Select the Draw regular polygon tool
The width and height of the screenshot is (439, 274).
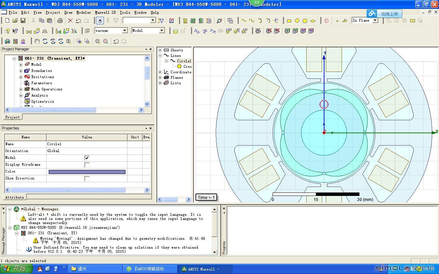(305, 21)
